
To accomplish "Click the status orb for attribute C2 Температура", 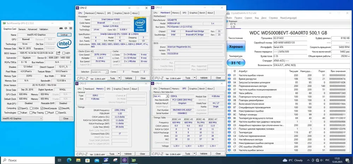I will click(229, 132).
